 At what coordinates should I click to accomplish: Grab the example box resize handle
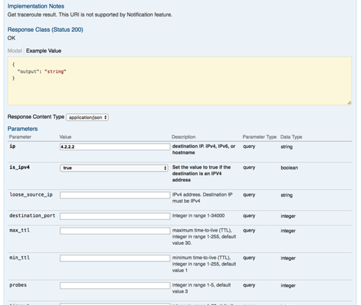[x=349, y=103]
